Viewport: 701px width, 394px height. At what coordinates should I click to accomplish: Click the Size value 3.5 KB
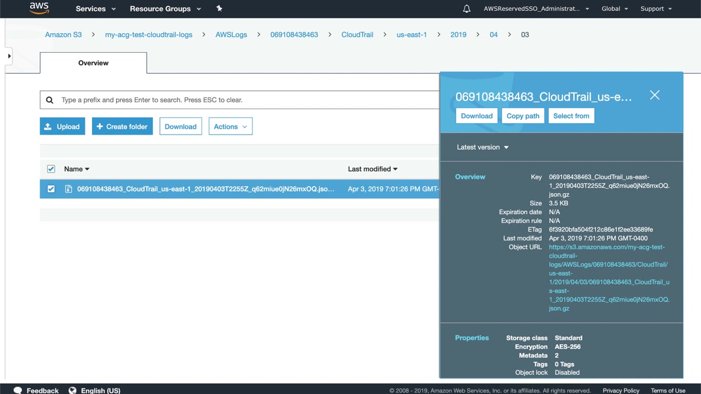pos(559,203)
